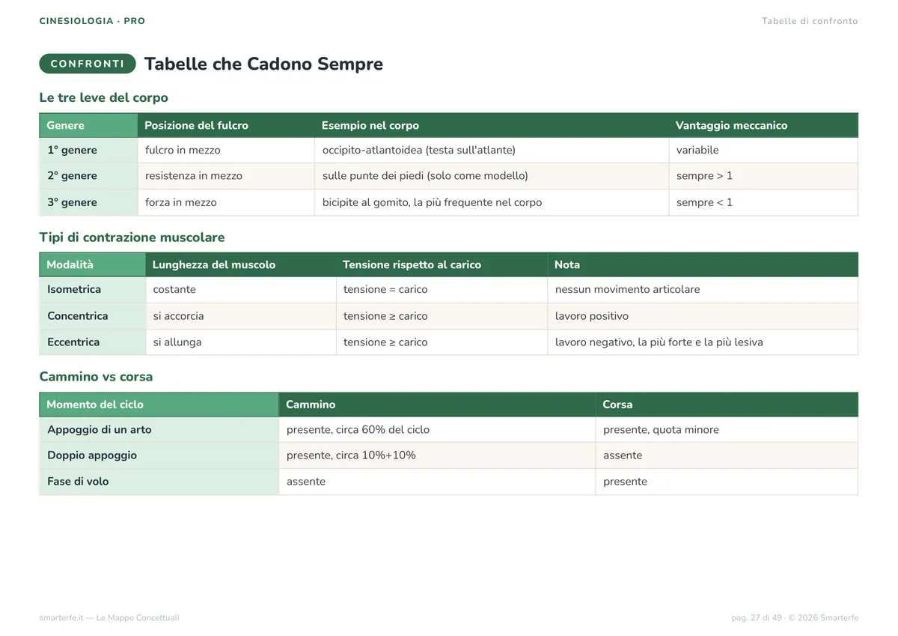Click the cell "fulcro in mezzo"
The height and width of the screenshot is (636, 898).
click(226, 151)
